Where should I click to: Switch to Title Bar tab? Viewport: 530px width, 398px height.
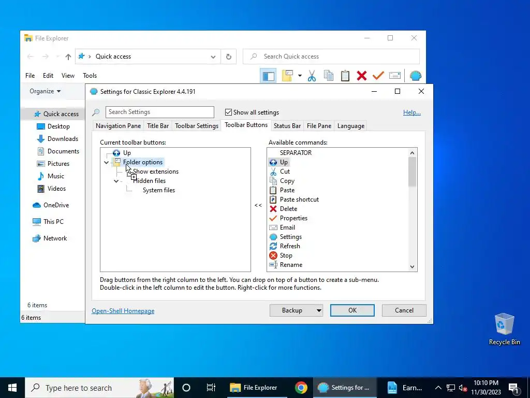(x=158, y=126)
